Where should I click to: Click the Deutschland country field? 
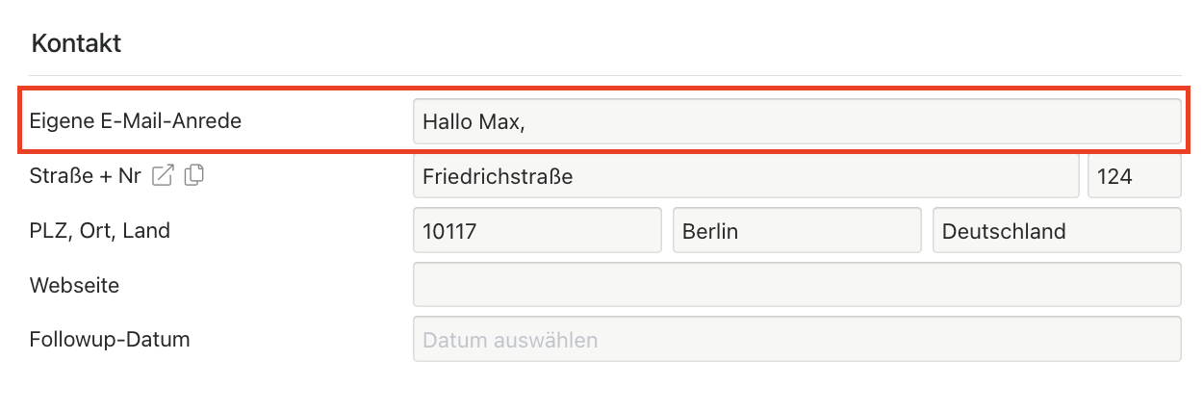tap(1057, 231)
